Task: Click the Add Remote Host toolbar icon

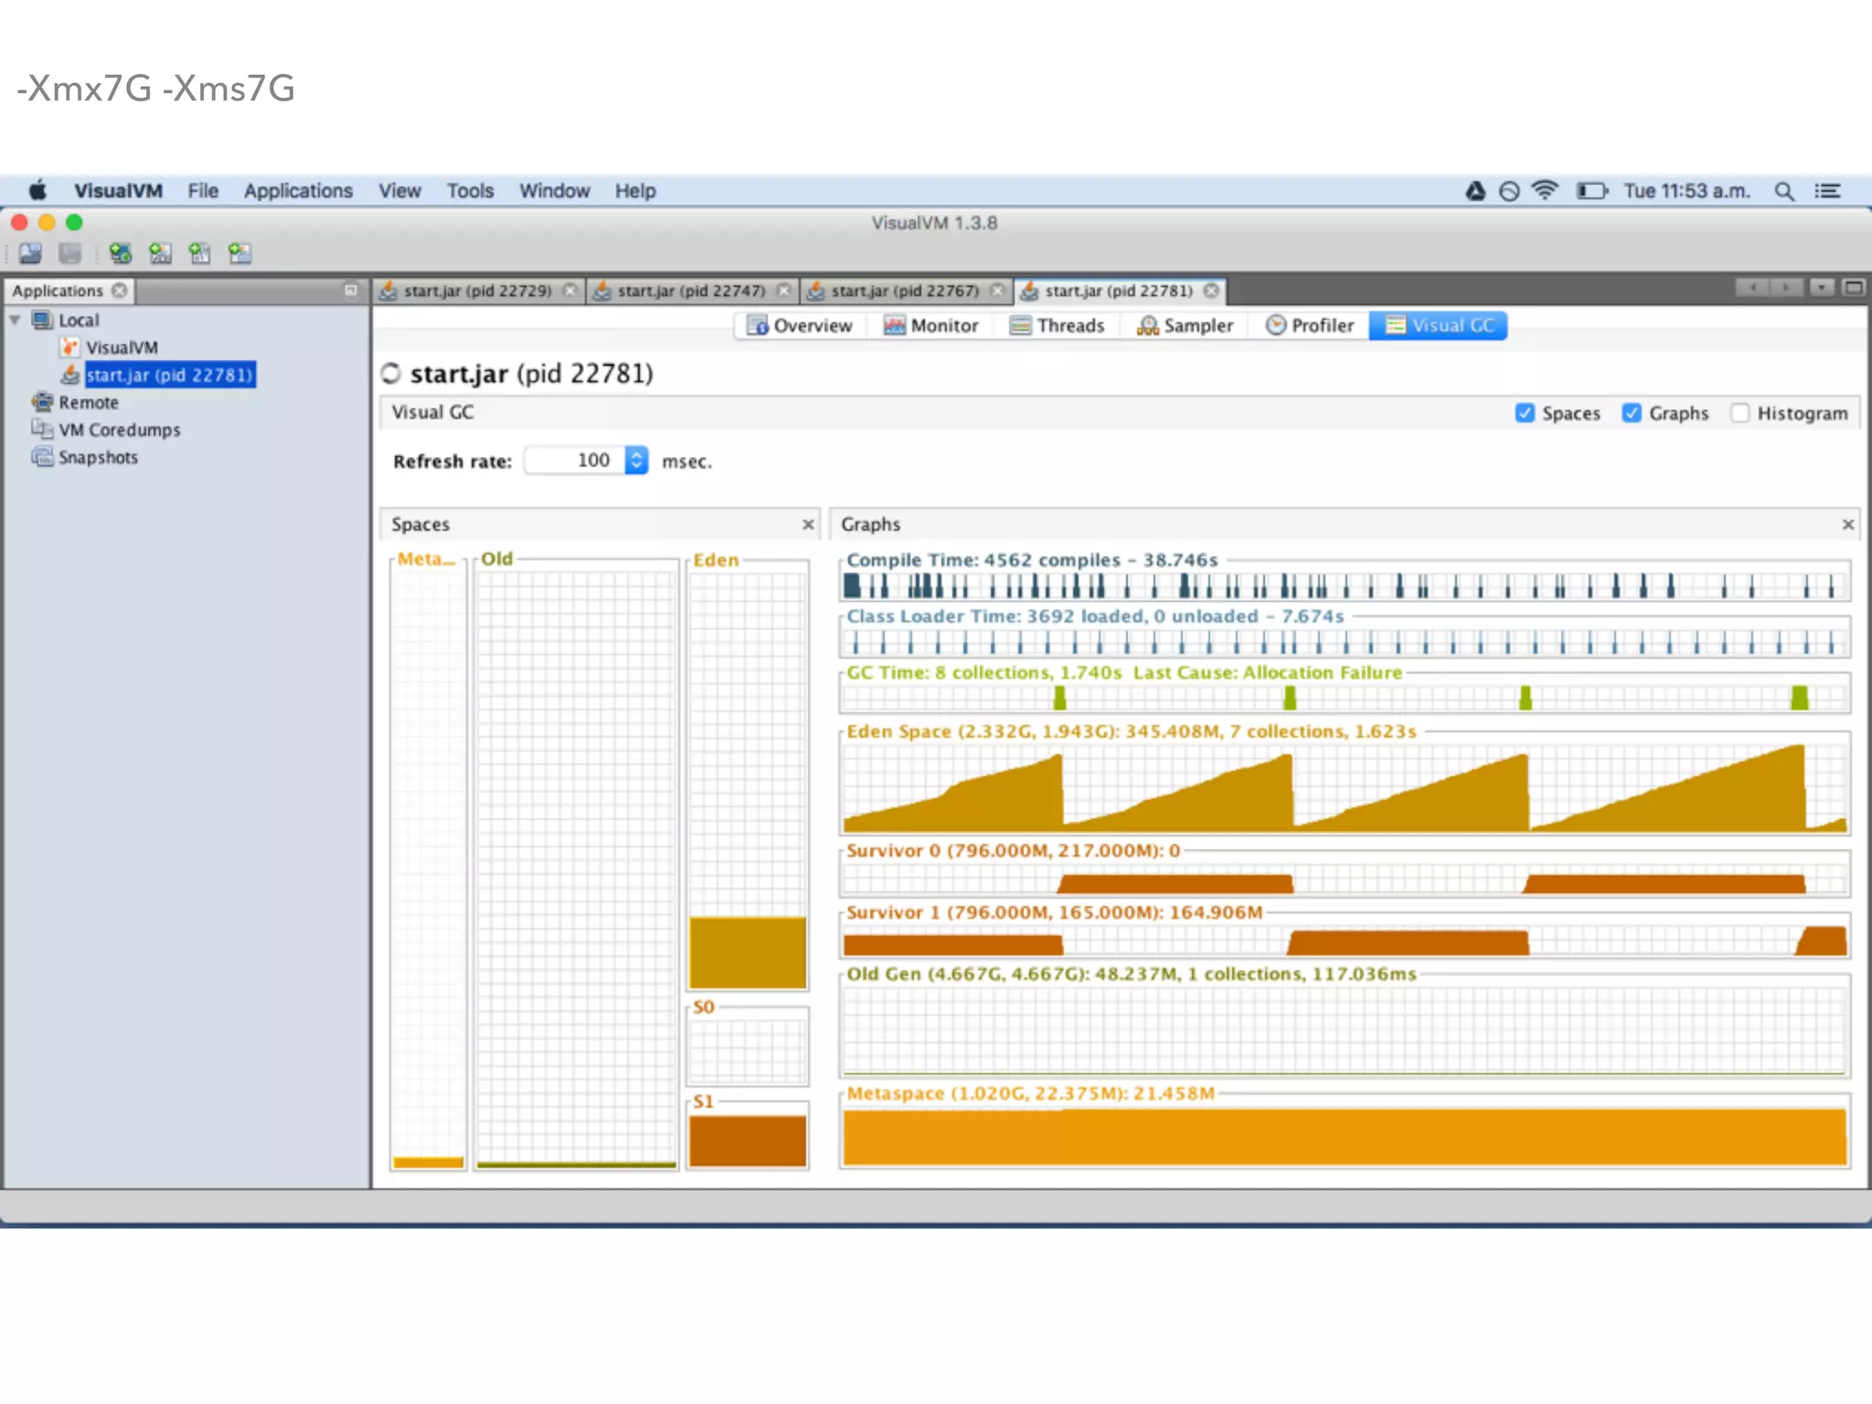Action: click(120, 253)
